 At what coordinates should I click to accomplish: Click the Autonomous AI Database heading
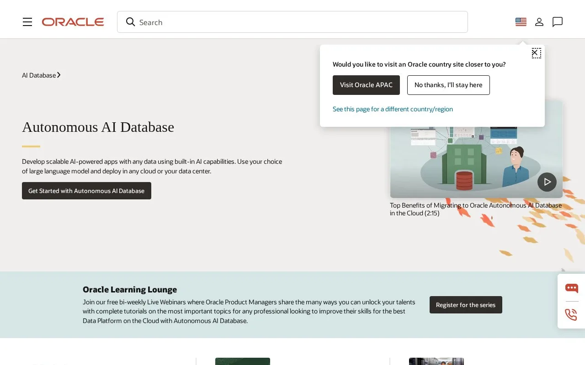[98, 127]
